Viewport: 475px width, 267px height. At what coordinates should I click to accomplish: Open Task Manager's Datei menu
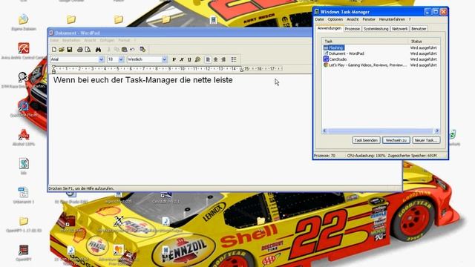(319, 19)
